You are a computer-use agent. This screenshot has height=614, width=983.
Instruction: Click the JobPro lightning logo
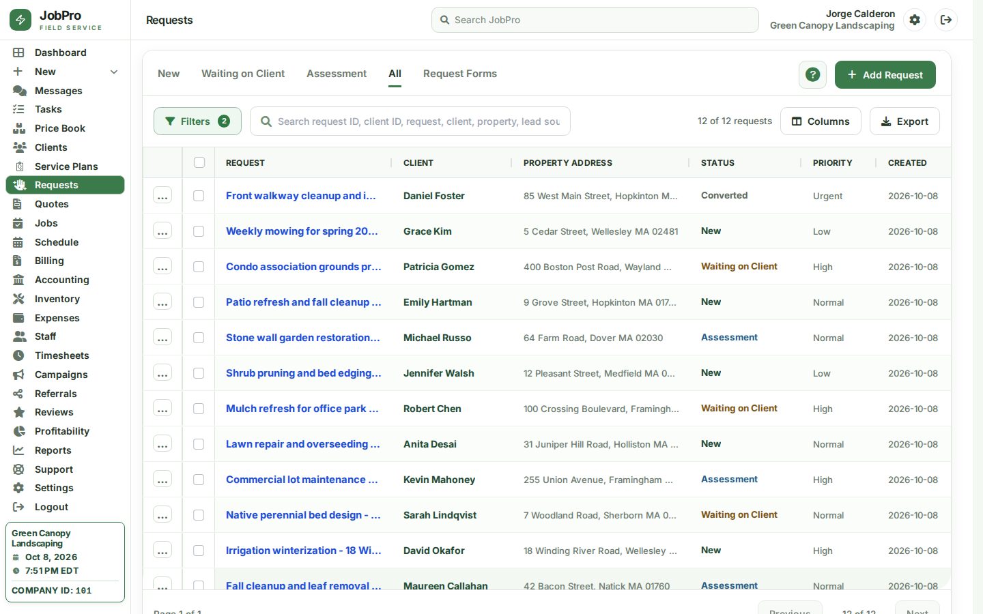coord(20,20)
